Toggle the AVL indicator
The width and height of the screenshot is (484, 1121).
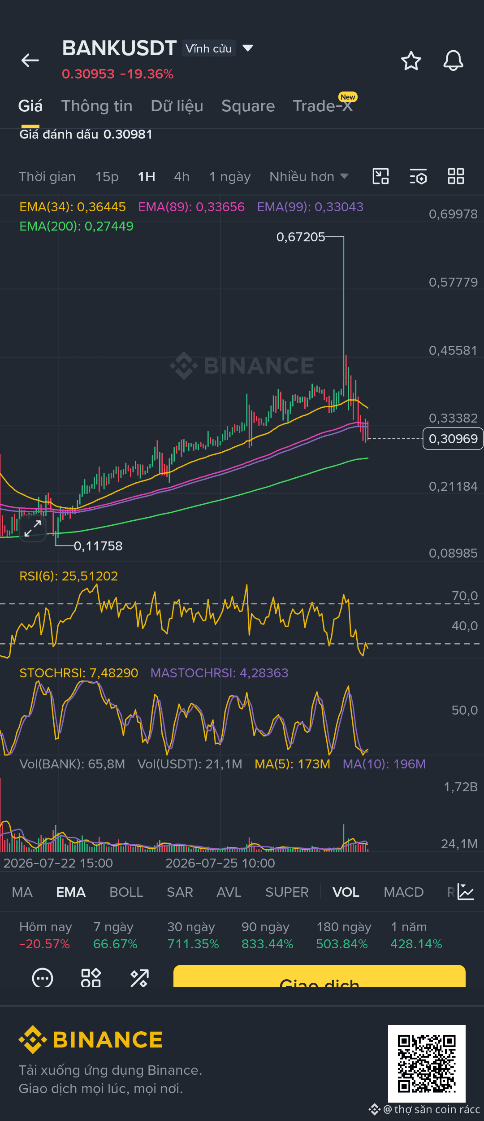(x=229, y=892)
